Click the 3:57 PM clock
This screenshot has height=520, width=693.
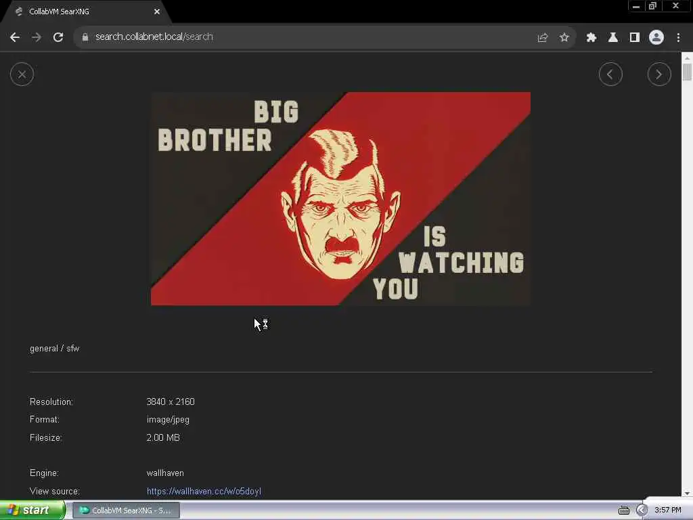(x=668, y=511)
